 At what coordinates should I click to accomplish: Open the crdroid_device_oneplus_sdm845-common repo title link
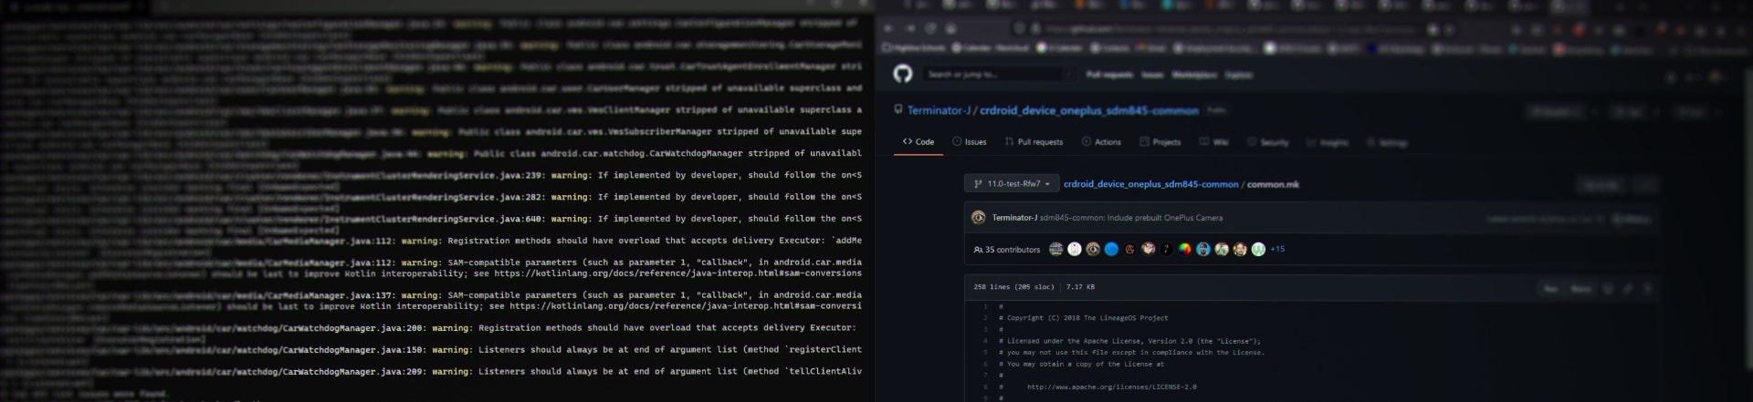[x=1088, y=110]
